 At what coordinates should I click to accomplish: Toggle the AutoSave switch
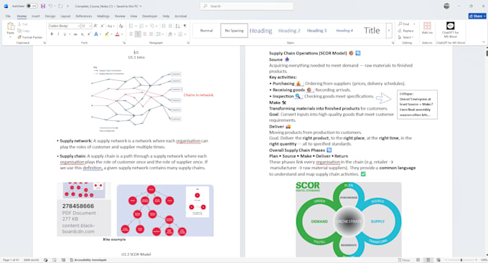[32, 6]
